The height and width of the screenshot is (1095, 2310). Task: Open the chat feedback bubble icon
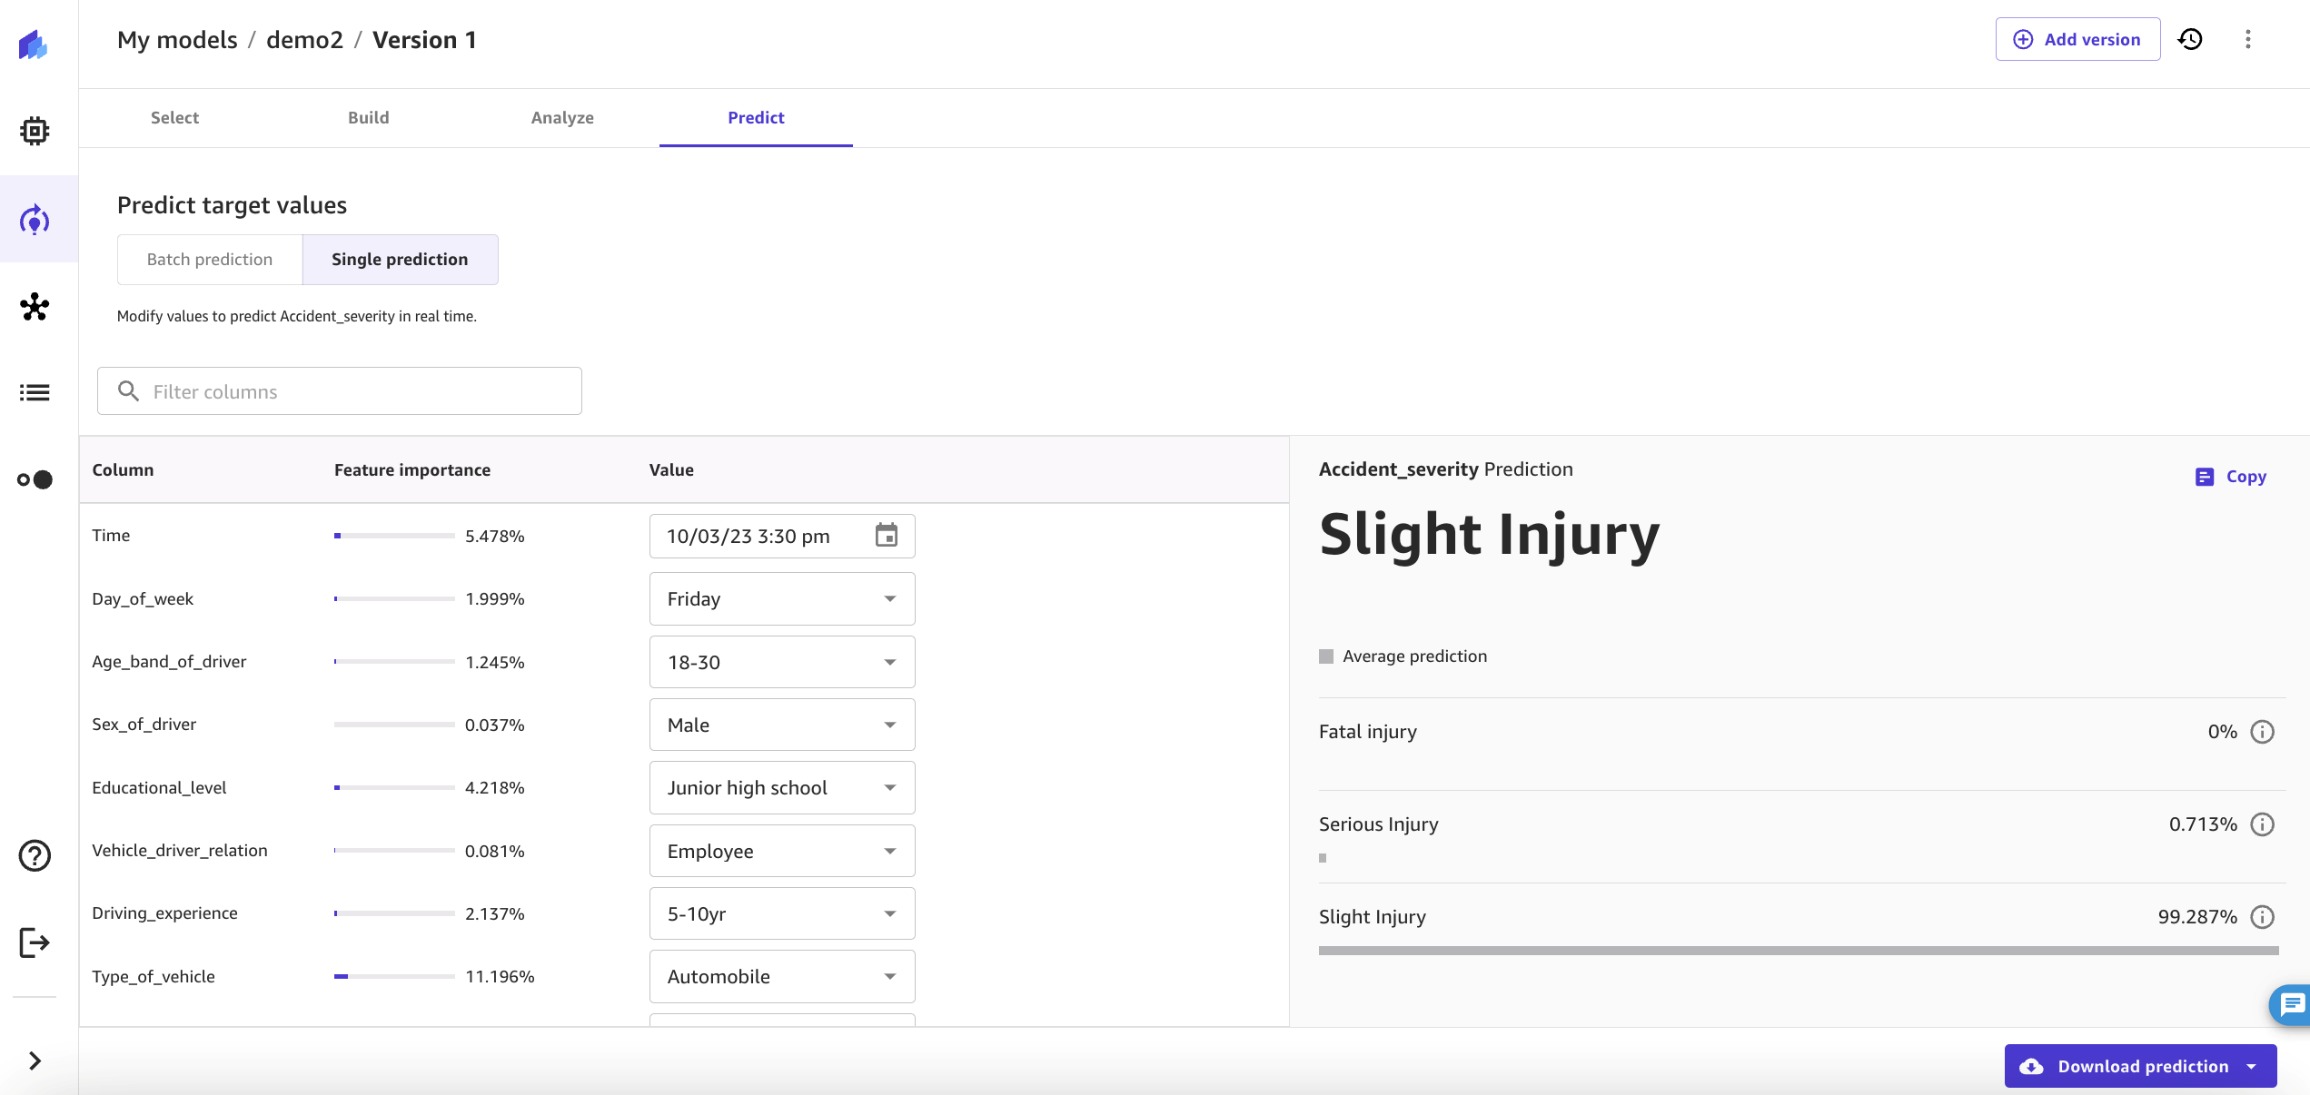(2292, 1004)
